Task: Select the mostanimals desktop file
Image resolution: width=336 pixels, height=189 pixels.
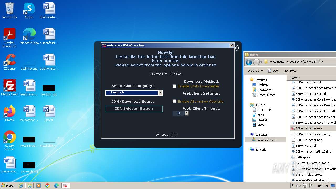Action: click(x=29, y=141)
